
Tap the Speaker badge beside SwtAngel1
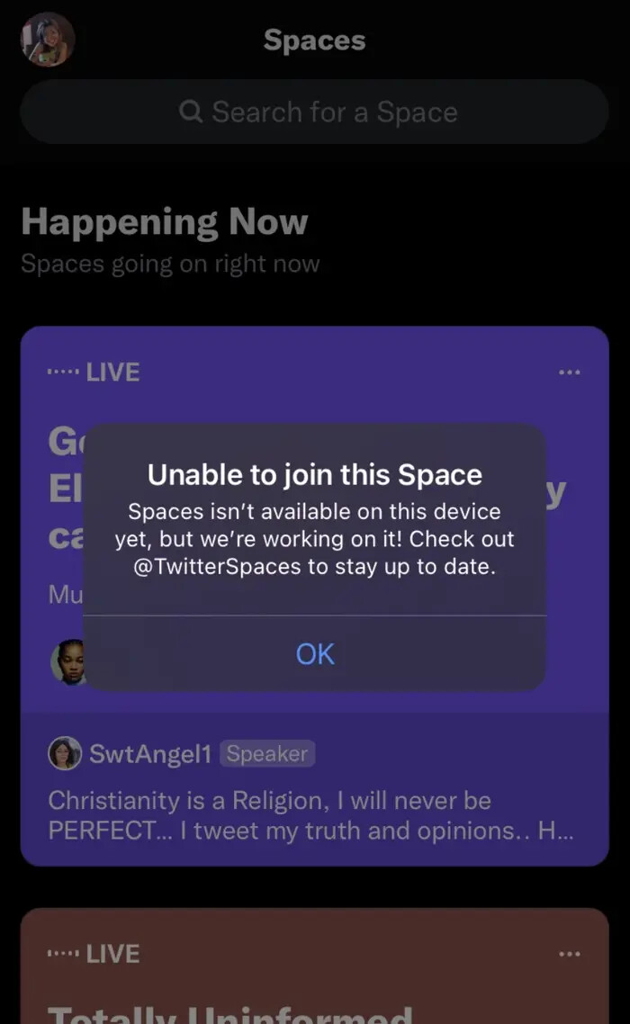pyautogui.click(x=267, y=754)
